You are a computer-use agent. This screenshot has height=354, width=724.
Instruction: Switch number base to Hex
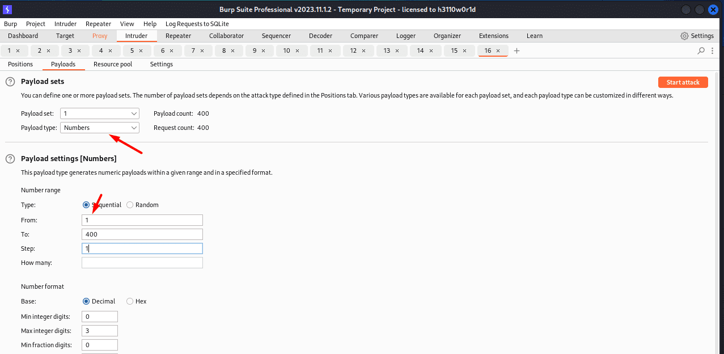click(x=130, y=301)
